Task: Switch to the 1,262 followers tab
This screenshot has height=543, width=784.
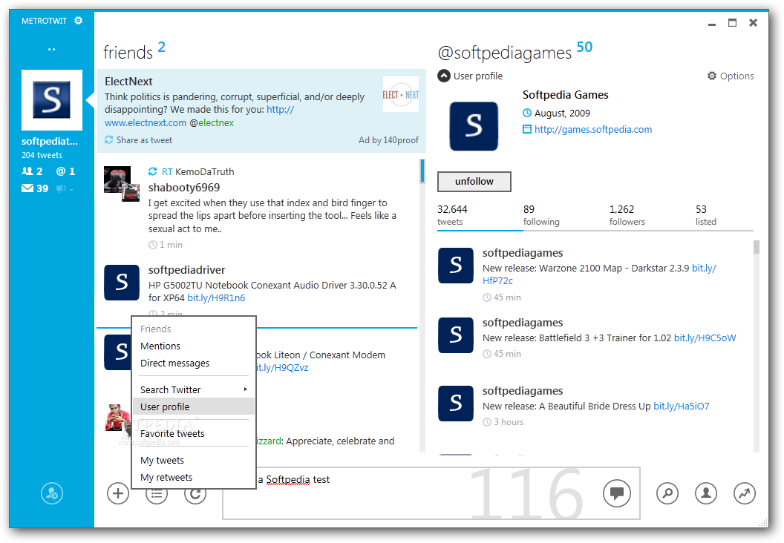Action: point(627,215)
